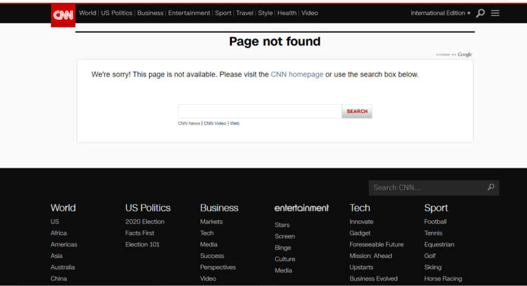The height and width of the screenshot is (286, 527).
Task: Click the Football link under Sport
Action: coord(435,222)
